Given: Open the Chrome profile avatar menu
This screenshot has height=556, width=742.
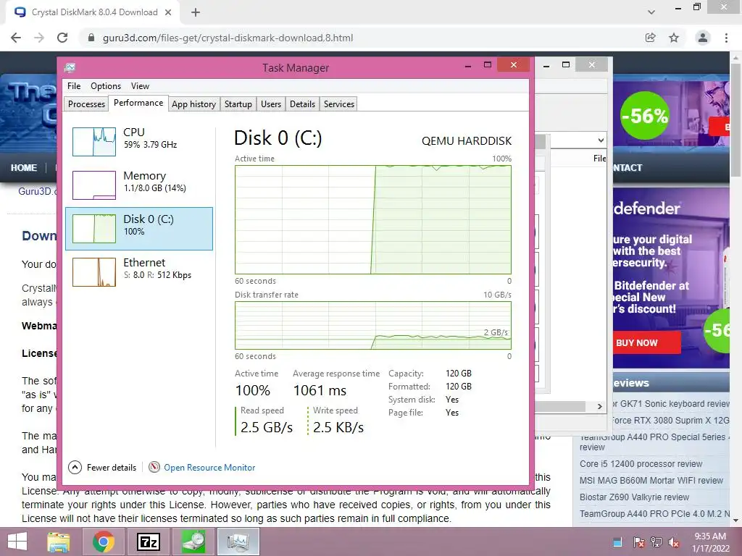Looking at the screenshot, I should coord(703,38).
